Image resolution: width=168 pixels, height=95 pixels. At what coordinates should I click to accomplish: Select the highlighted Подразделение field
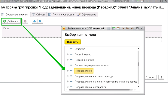[83, 71]
